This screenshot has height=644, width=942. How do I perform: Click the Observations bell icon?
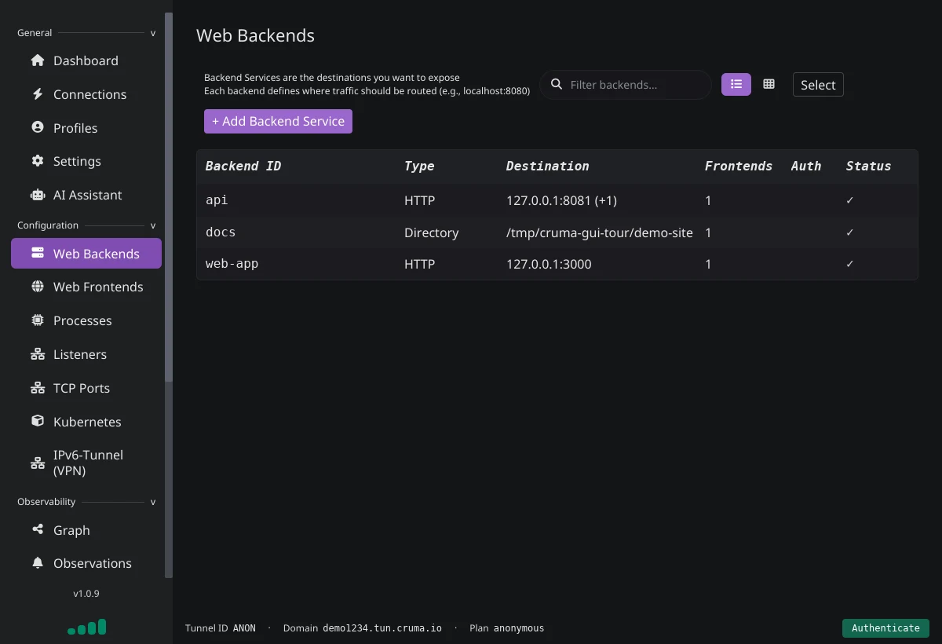pos(37,563)
